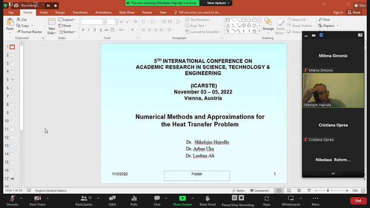Open the Polls icon
The image size is (370, 208).
tap(134, 200)
